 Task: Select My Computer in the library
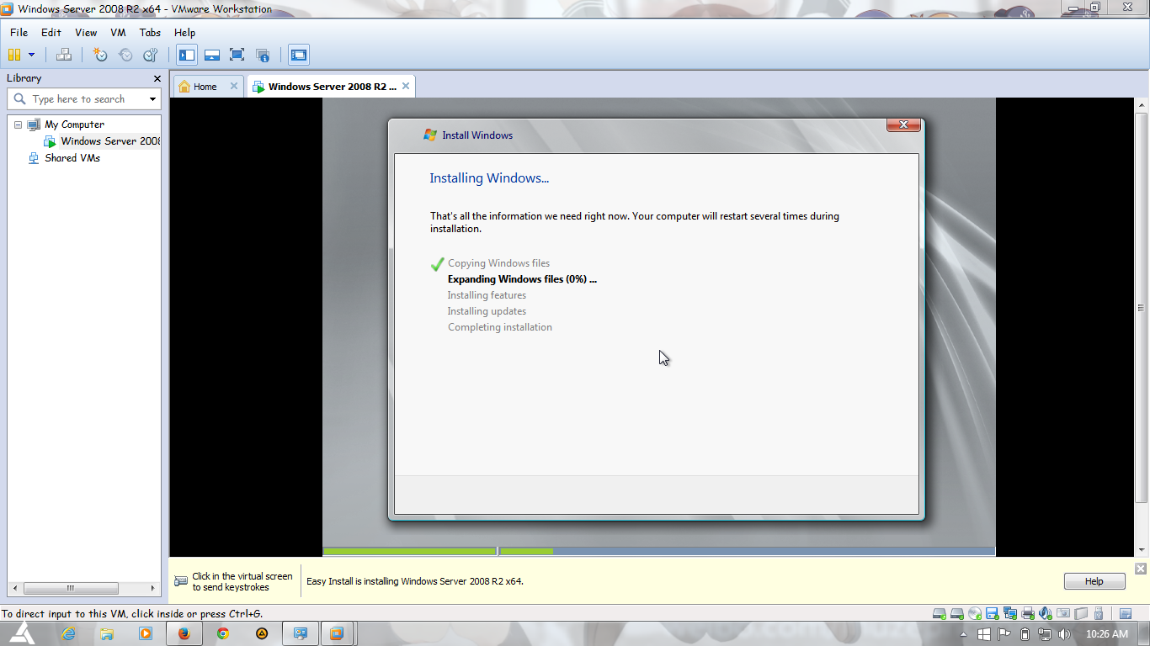[x=74, y=124]
